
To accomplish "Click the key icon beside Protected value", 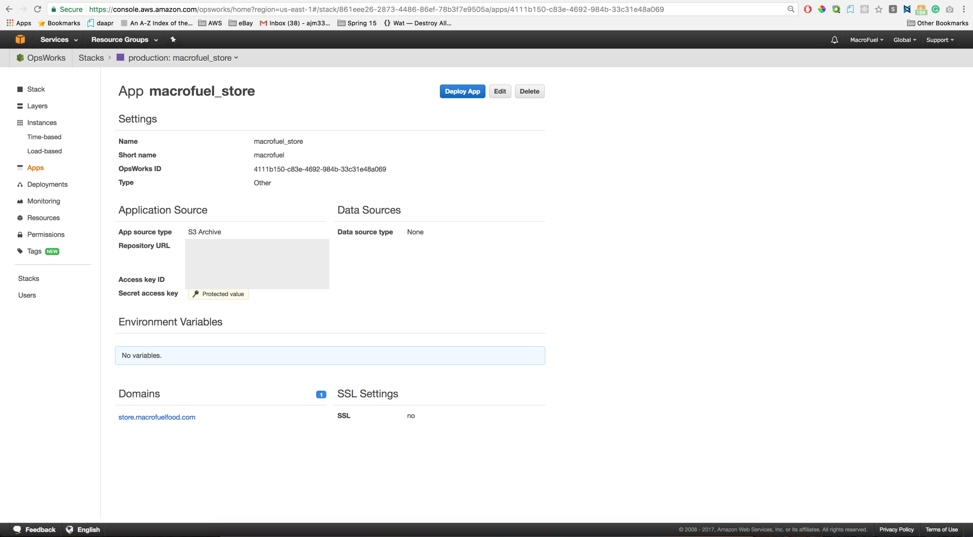I will pos(196,294).
